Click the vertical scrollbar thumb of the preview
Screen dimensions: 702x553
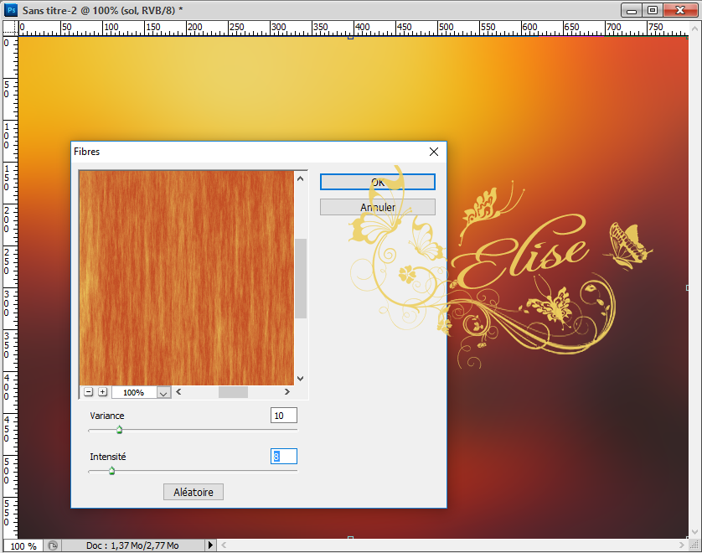coord(300,278)
